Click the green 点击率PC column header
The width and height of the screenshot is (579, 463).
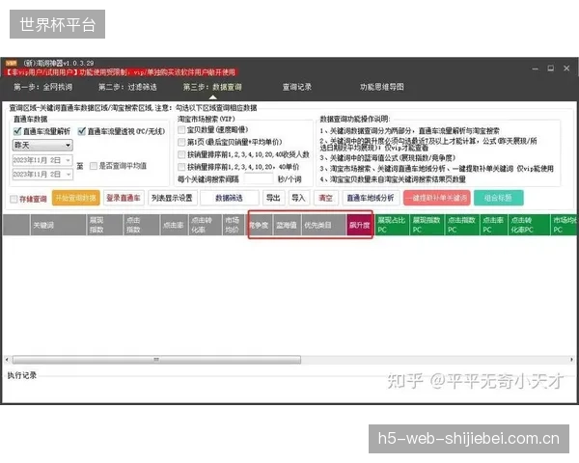pos(493,225)
